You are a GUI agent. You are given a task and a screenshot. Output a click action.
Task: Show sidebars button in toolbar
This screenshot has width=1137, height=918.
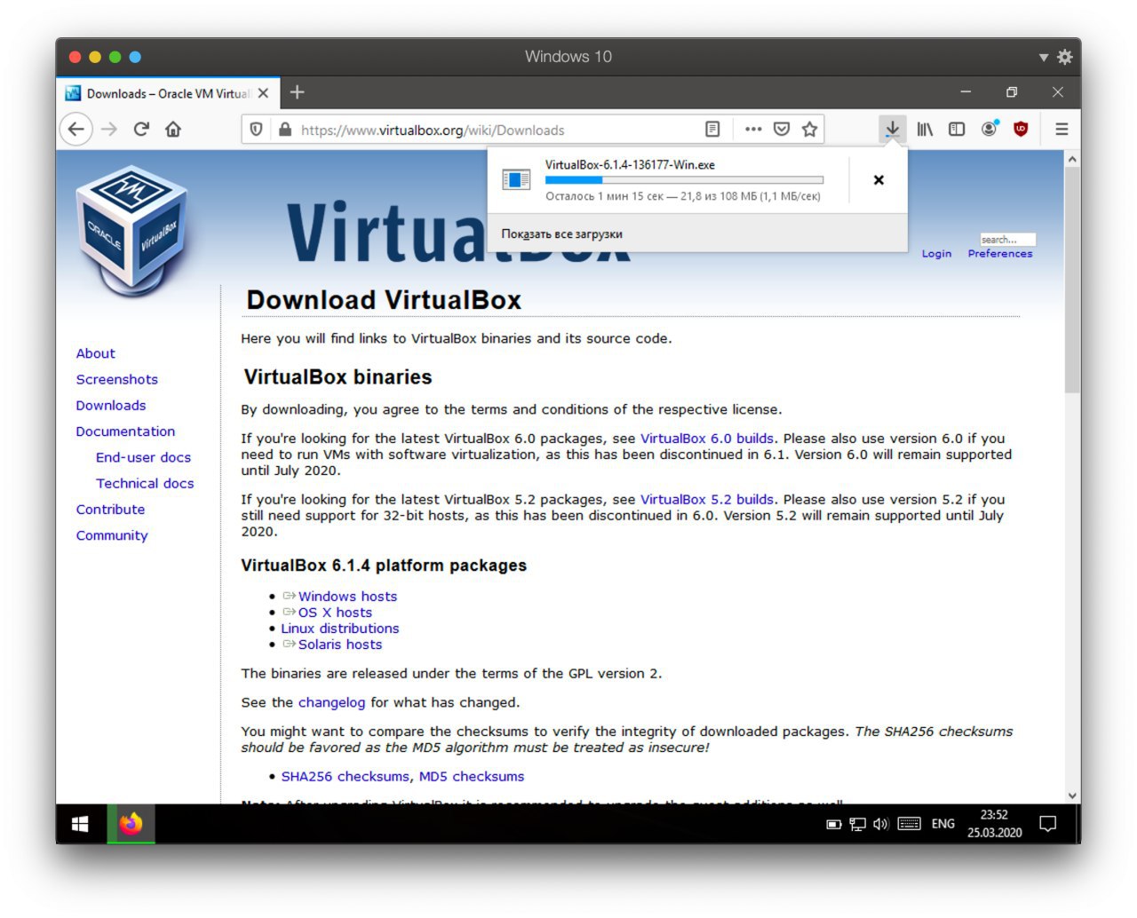pyautogui.click(x=957, y=130)
